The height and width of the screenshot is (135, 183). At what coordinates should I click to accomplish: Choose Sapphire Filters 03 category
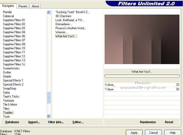click(14, 28)
